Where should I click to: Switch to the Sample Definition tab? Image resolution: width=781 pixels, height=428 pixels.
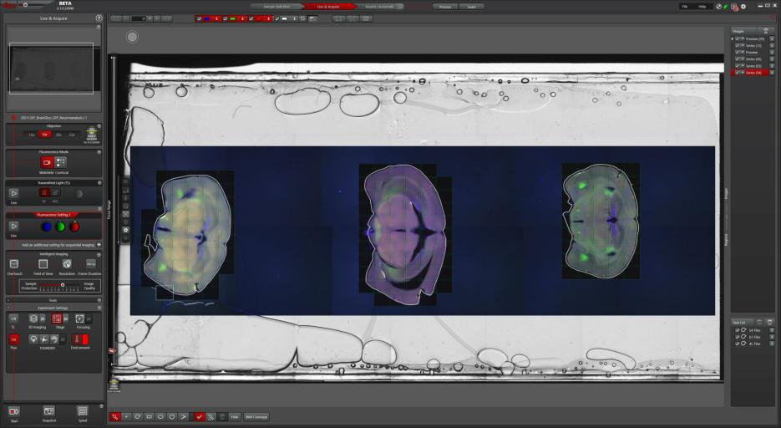(277, 7)
